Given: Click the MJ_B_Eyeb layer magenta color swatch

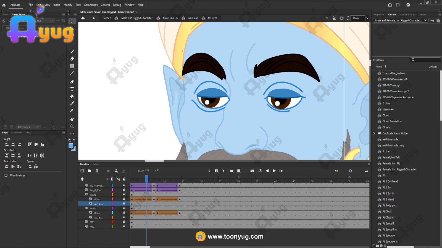Looking at the screenshot, I should pos(112,190).
